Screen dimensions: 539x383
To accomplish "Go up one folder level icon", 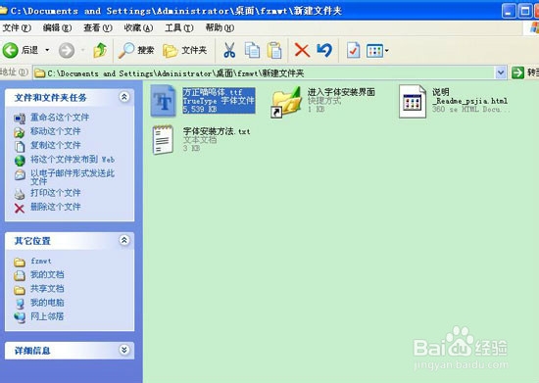I will pos(100,50).
